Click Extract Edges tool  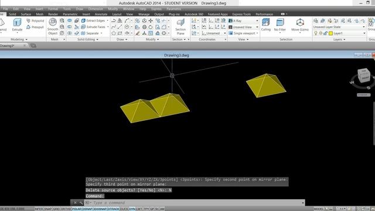click(x=93, y=21)
